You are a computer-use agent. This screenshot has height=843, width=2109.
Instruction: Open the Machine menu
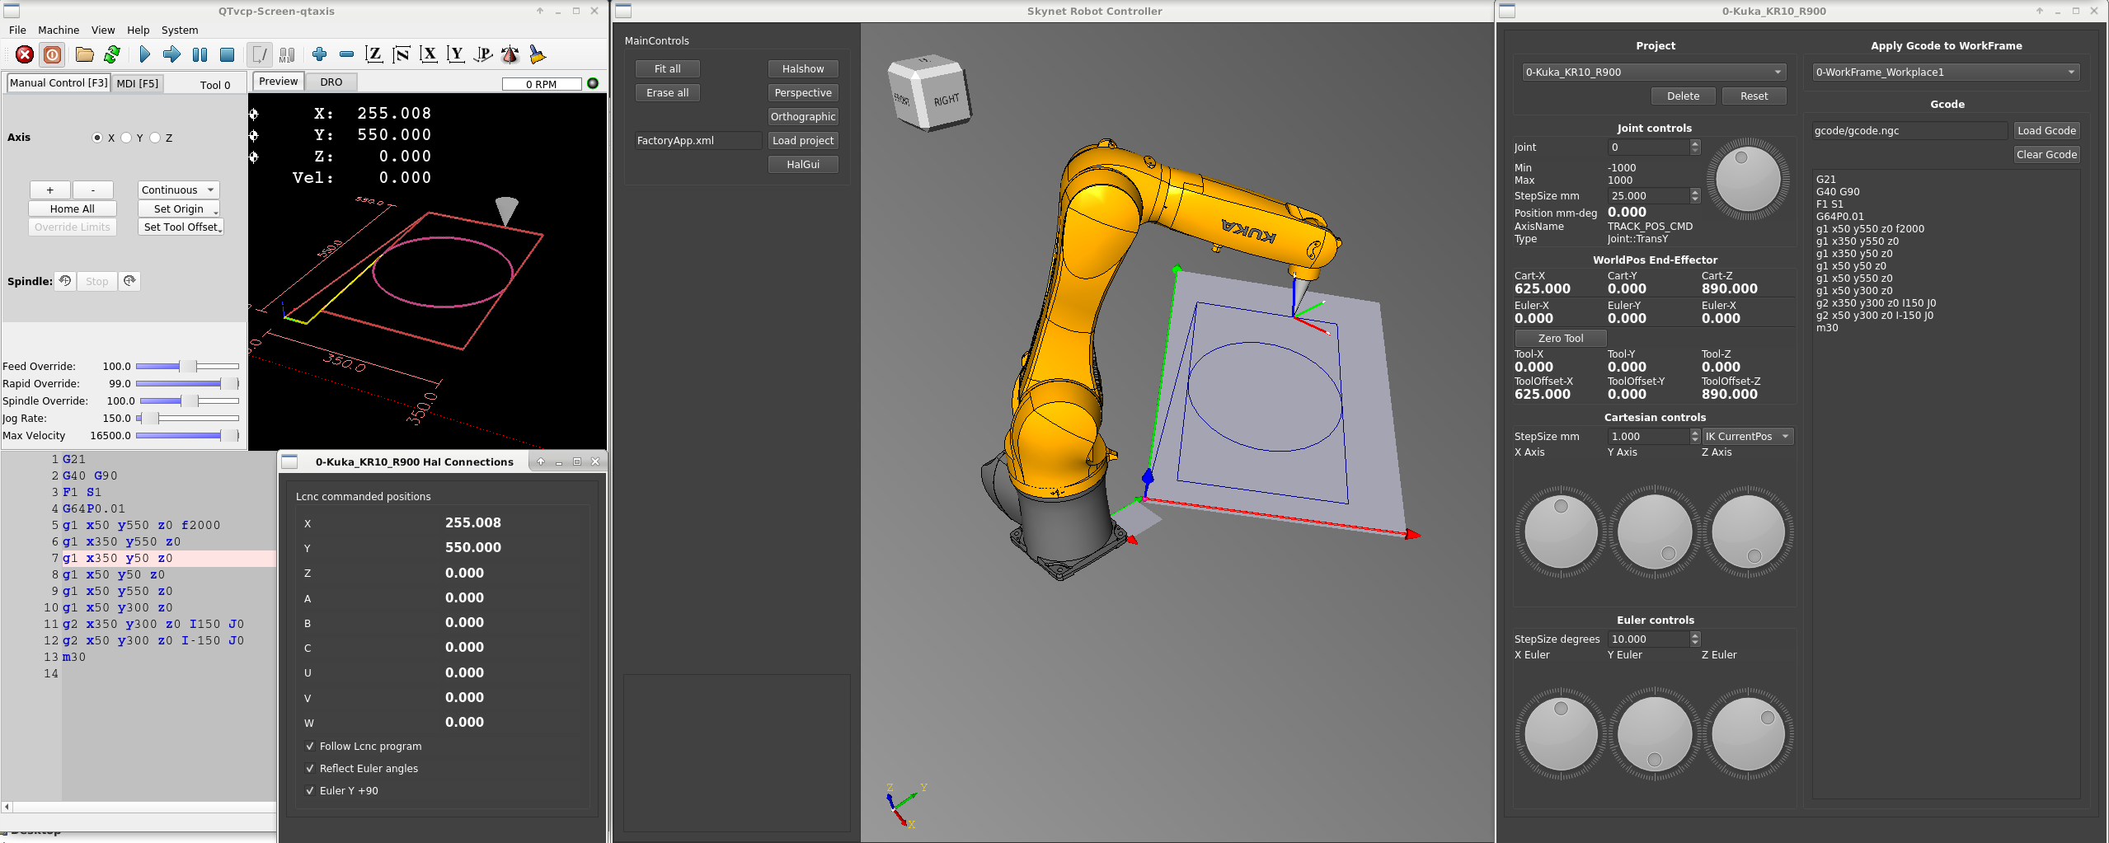click(x=59, y=30)
